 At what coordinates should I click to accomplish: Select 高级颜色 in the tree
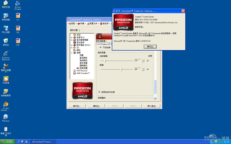click(83, 60)
